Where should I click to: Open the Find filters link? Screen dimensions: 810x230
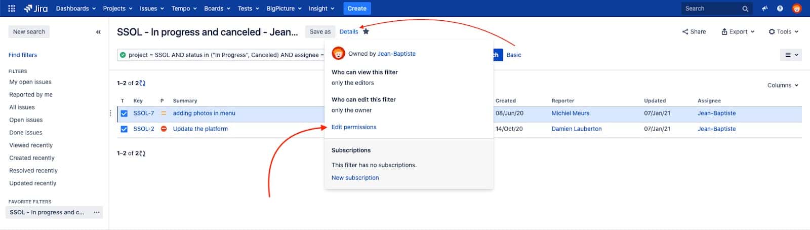(x=23, y=55)
